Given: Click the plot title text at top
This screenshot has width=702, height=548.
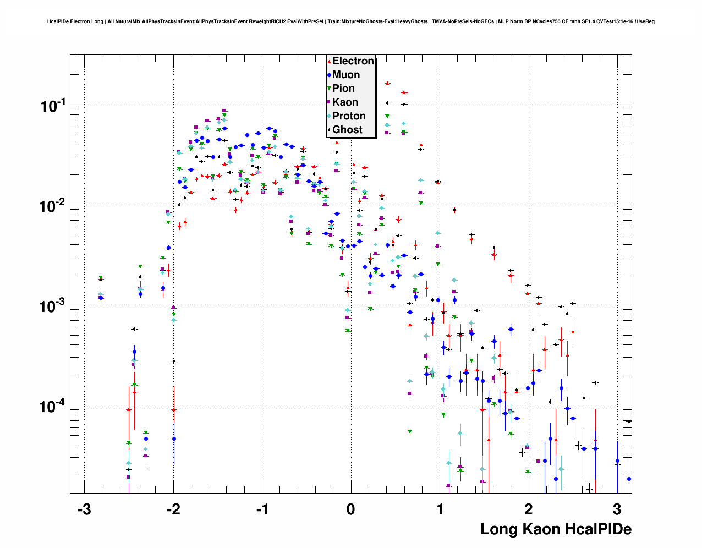Looking at the screenshot, I should pos(351,21).
